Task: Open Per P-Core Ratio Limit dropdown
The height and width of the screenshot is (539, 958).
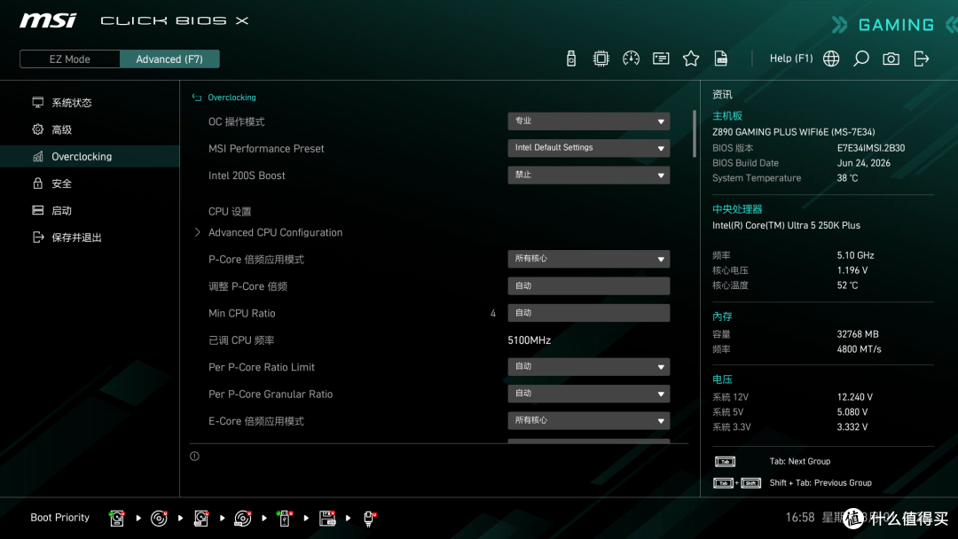Action: 588,366
